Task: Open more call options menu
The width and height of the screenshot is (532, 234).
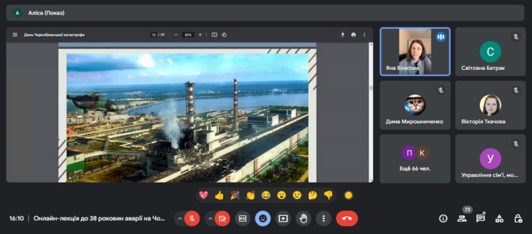Action: click(x=324, y=218)
